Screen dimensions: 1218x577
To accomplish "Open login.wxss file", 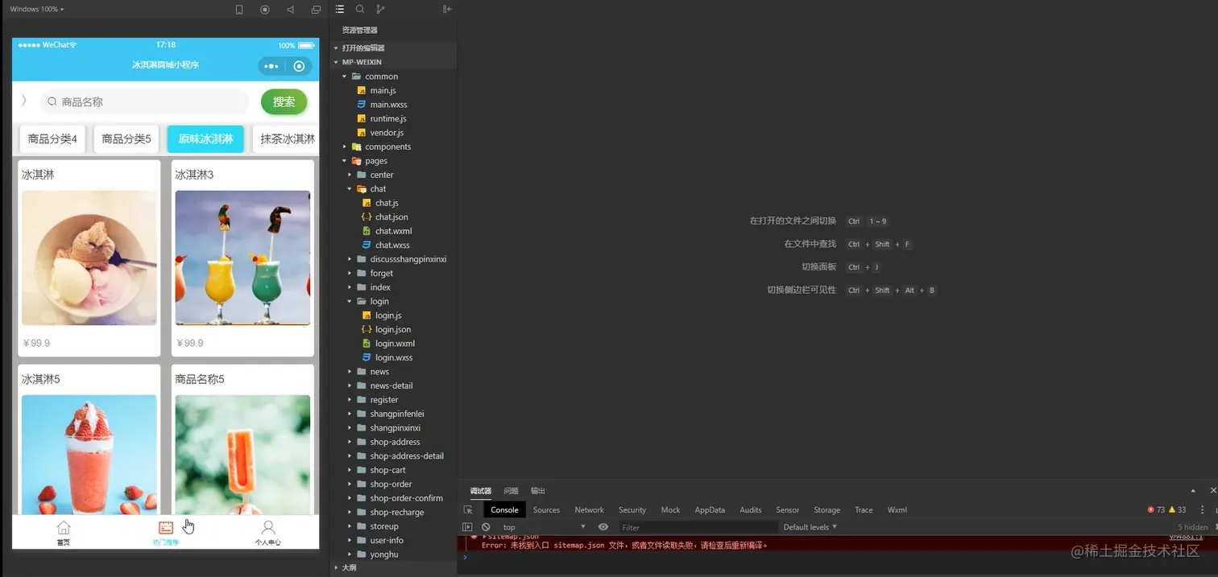I will pos(393,357).
